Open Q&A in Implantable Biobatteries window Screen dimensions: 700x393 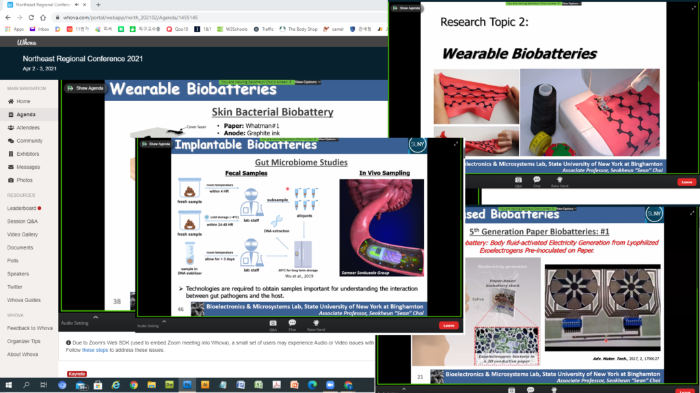click(273, 325)
